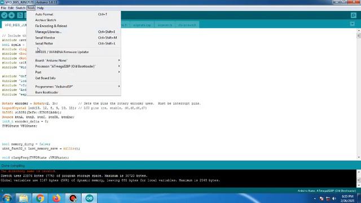This screenshot has height=203, width=361.
Task: Open the Windows Start button
Action: pyautogui.click(x=7, y=198)
